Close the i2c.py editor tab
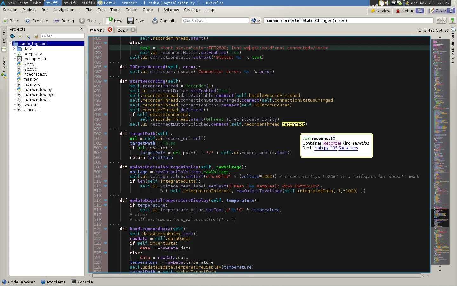The image size is (457, 286). tap(133, 30)
